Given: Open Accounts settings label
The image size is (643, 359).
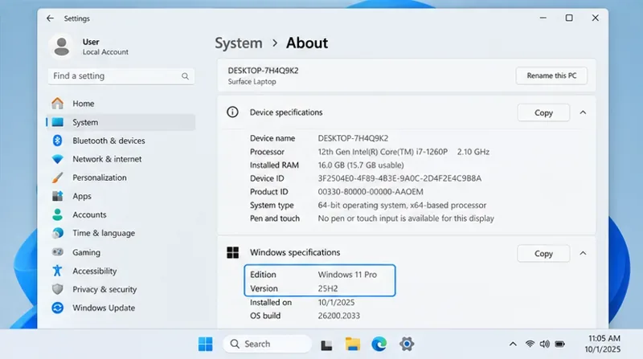Looking at the screenshot, I should pos(89,214).
